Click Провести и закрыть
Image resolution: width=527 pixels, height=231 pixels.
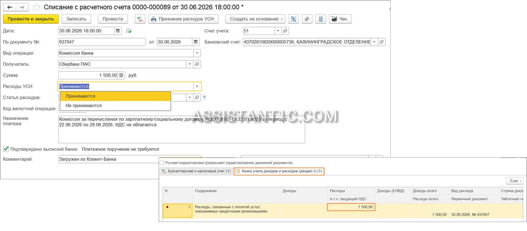click(x=30, y=19)
